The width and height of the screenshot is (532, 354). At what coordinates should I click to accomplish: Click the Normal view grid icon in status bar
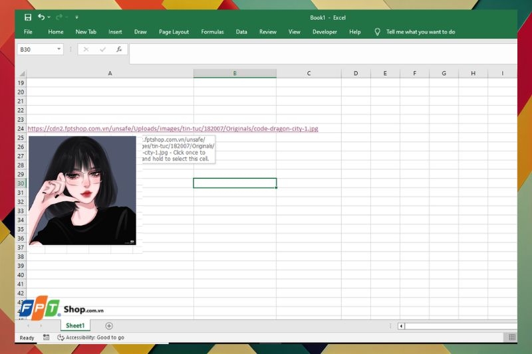pos(512,337)
